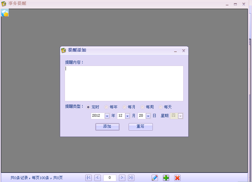The image size is (252, 182).
Task: Close the 提醒添加 dialog
Action: pos(184,51)
